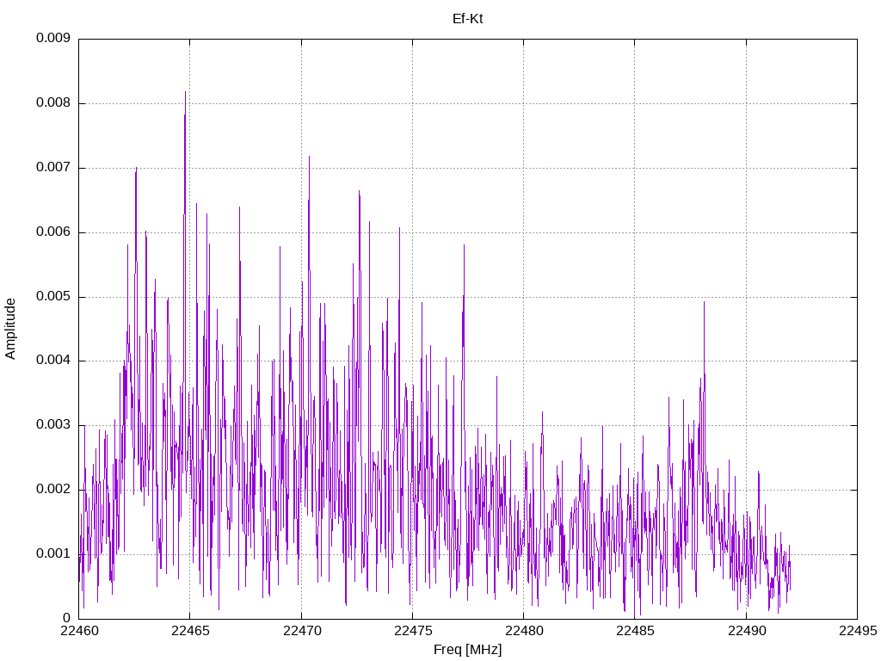Click the x-axis tick label 22470

301,631
